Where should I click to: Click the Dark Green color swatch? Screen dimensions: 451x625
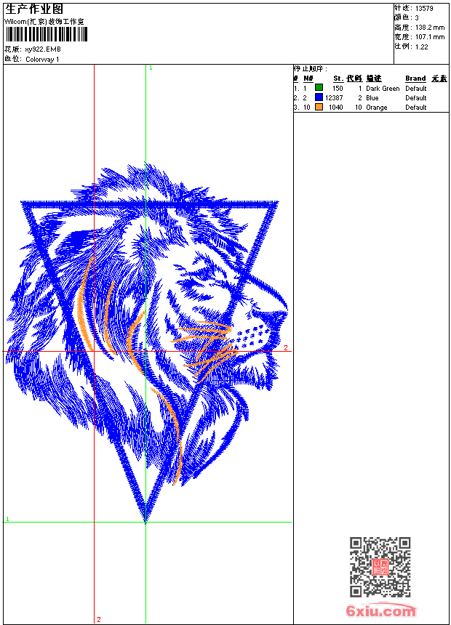click(319, 87)
